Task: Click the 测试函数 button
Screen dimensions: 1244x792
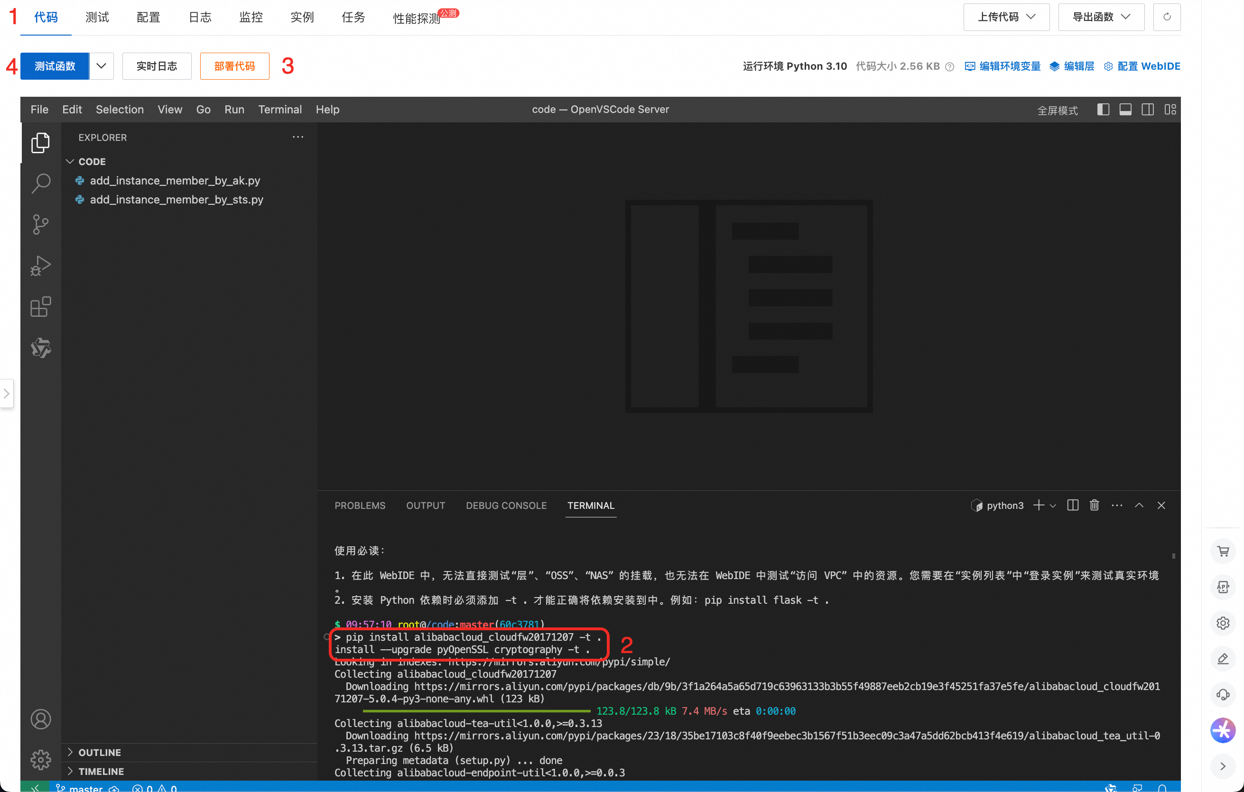Action: tap(55, 66)
